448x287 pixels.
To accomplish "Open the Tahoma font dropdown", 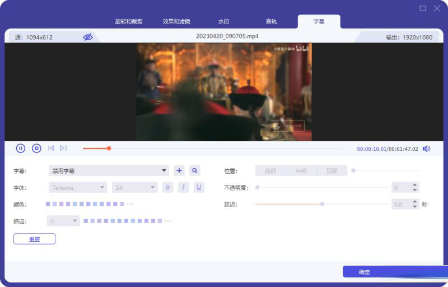I will (78, 188).
